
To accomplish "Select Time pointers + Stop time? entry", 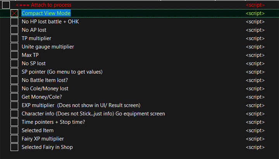I will (53, 122).
